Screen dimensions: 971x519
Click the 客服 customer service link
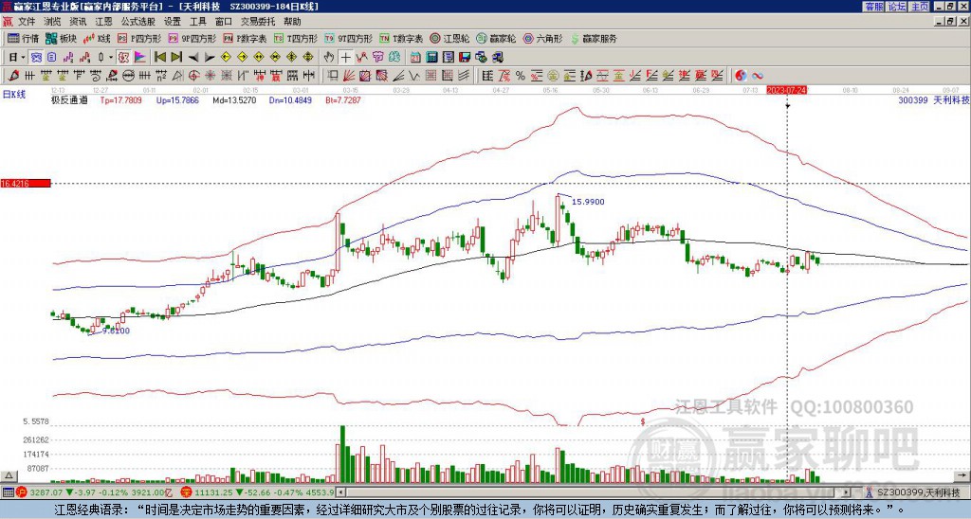[x=873, y=7]
